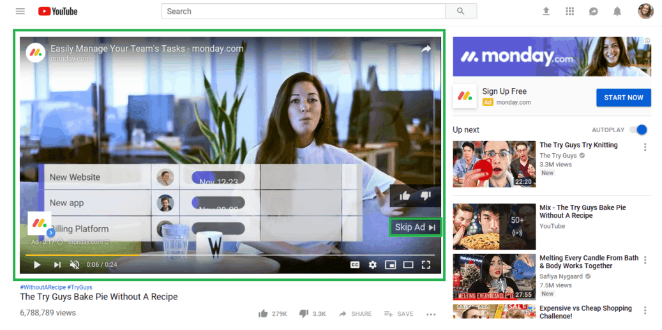Click SHARE below the video
The height and width of the screenshot is (330, 662).
[x=356, y=314]
